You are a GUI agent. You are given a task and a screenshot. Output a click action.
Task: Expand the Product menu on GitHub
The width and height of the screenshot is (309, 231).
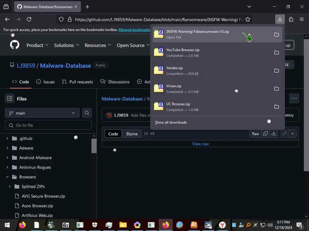(x=37, y=45)
